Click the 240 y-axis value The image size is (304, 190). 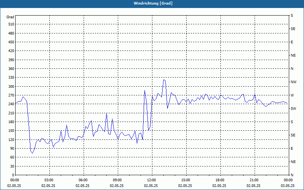point(11,104)
